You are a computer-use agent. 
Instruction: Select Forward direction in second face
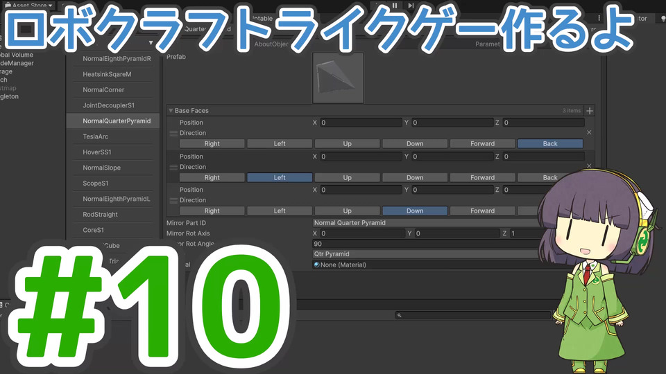[483, 178]
